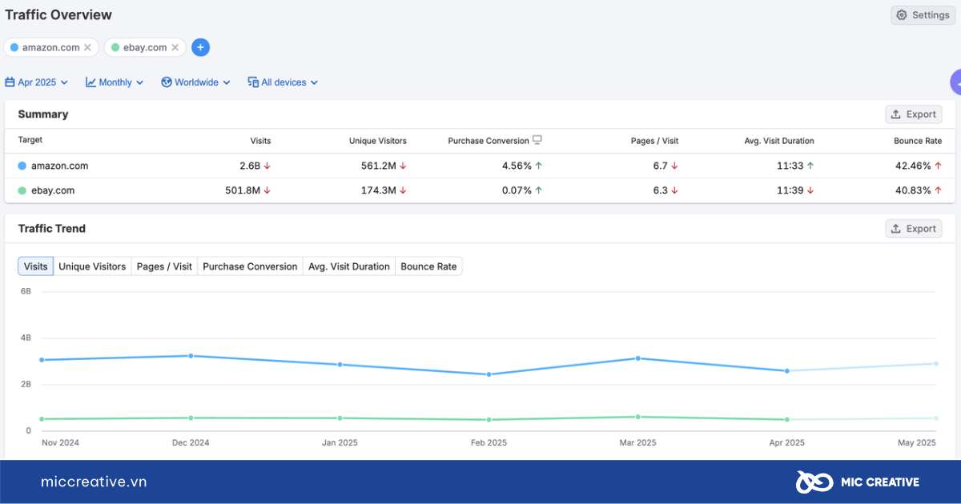Click amazon.com unique visitors value 561.2M
The width and height of the screenshot is (961, 504).
(379, 166)
